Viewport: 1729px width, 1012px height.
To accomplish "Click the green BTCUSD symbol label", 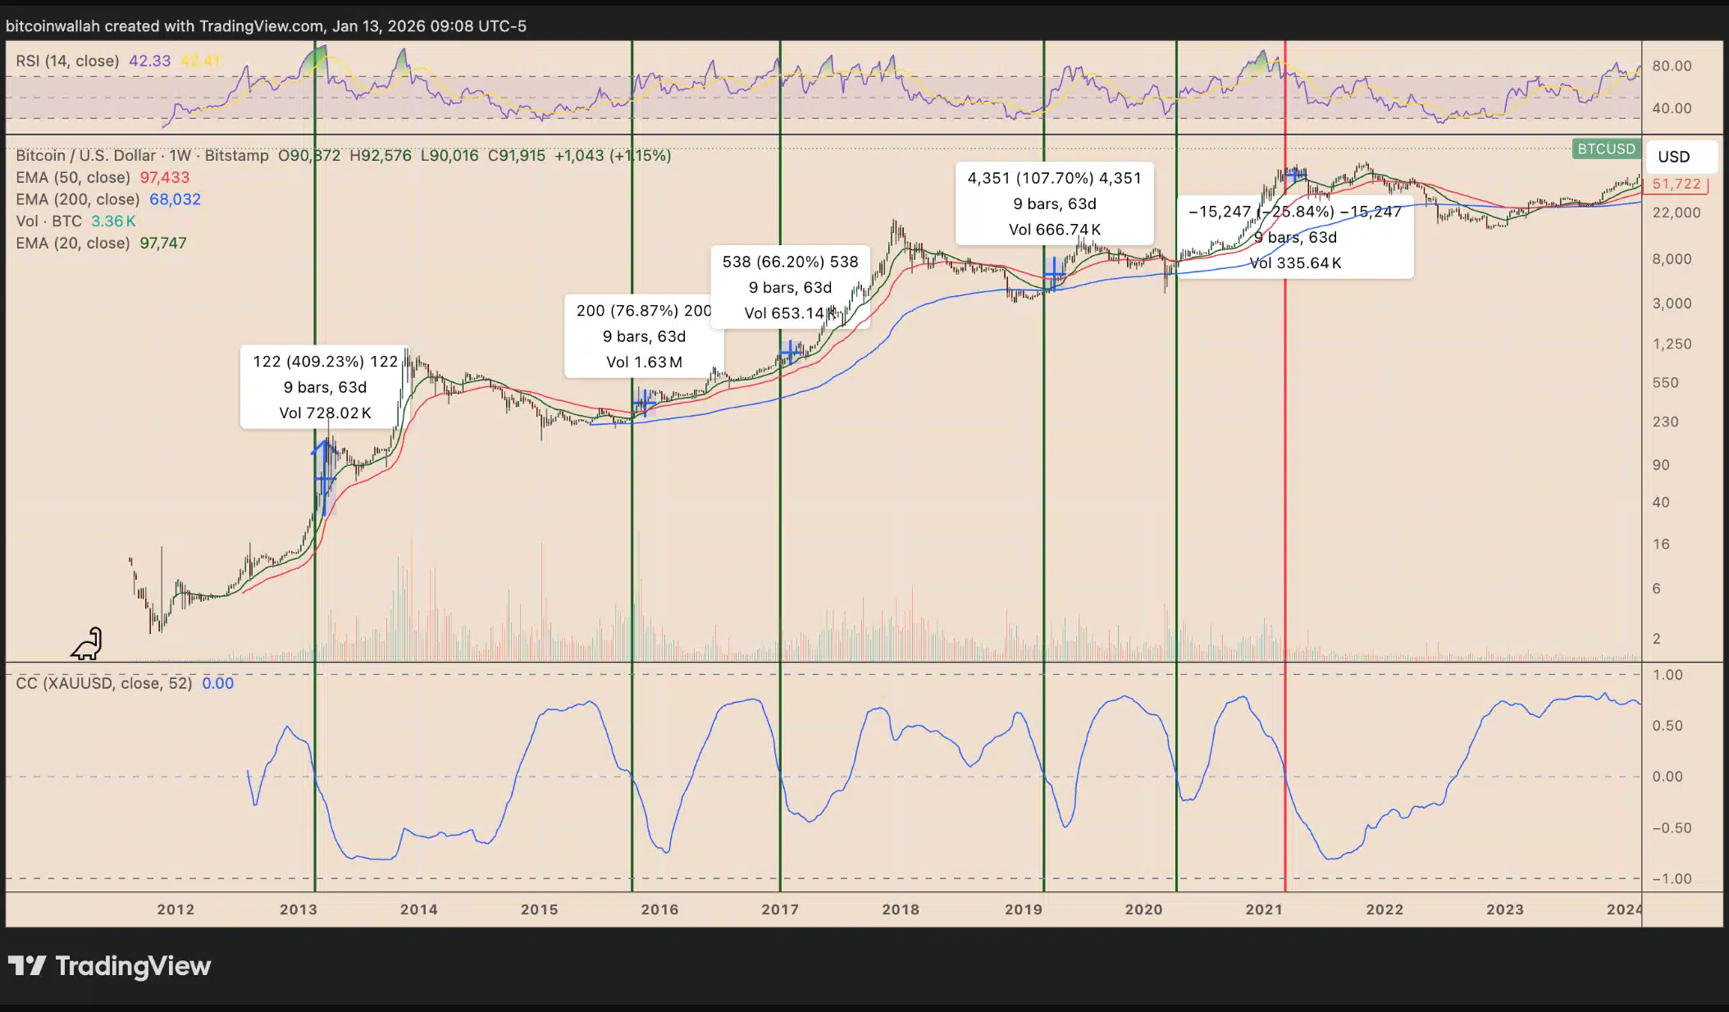I will tap(1606, 149).
